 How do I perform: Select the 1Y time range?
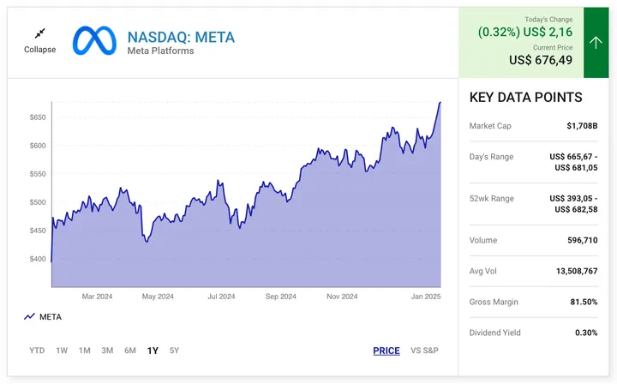(x=153, y=351)
